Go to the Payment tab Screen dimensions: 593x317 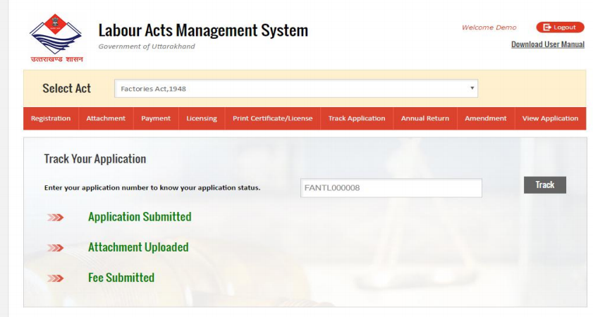point(156,118)
